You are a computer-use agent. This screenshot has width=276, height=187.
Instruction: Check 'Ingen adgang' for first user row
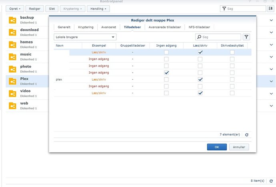166,52
